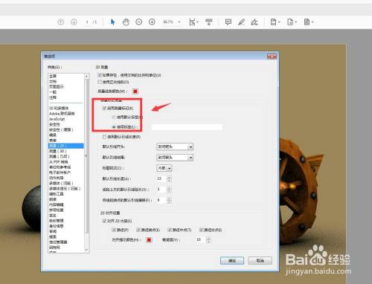
Task: Close the preferences dialog with red X
Action: [272, 57]
